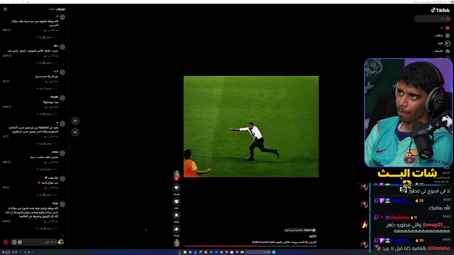
Task: Expand 20 replies under Msa's comment
Action: point(44,63)
